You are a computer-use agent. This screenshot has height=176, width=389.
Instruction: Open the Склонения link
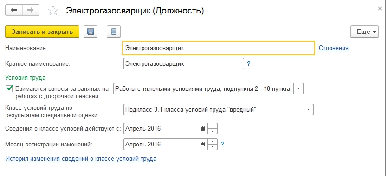coord(334,48)
